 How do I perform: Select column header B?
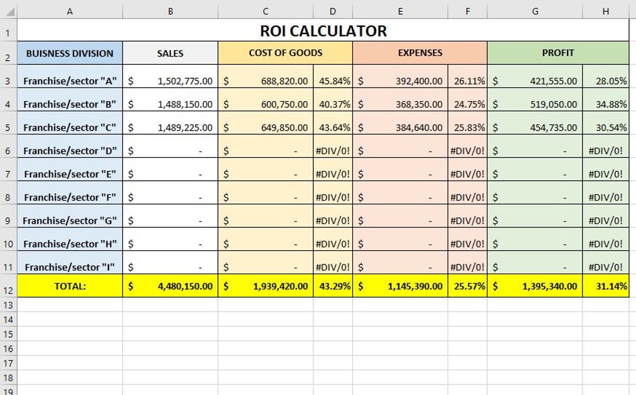click(x=170, y=11)
